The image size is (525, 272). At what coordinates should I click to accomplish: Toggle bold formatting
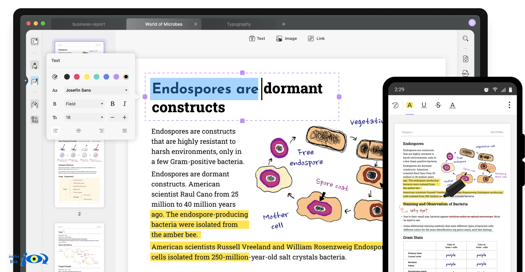(x=113, y=104)
